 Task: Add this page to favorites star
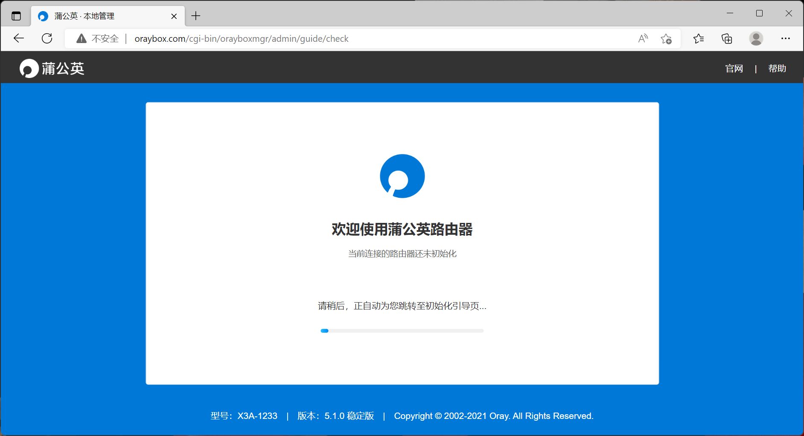pyautogui.click(x=666, y=39)
